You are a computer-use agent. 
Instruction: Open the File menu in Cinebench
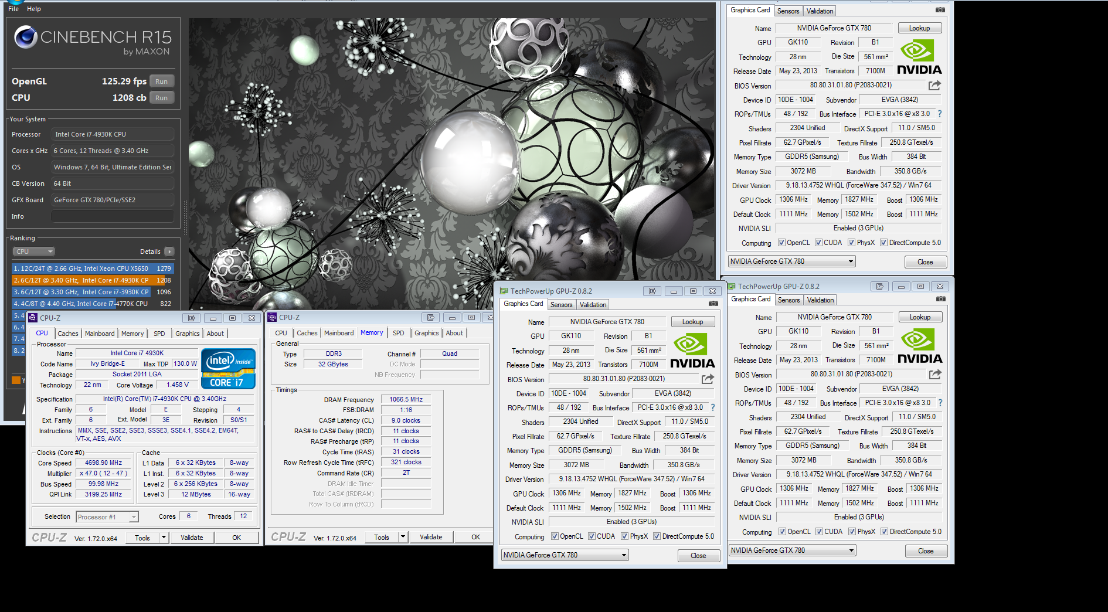13,9
